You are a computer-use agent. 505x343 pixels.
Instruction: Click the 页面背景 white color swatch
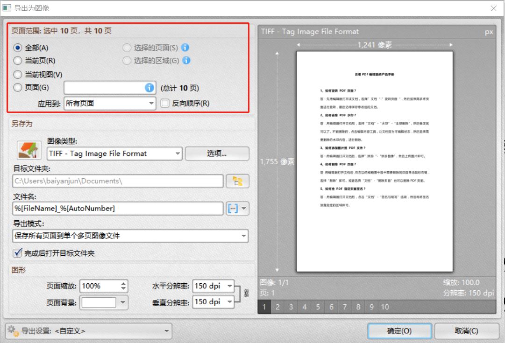point(99,302)
